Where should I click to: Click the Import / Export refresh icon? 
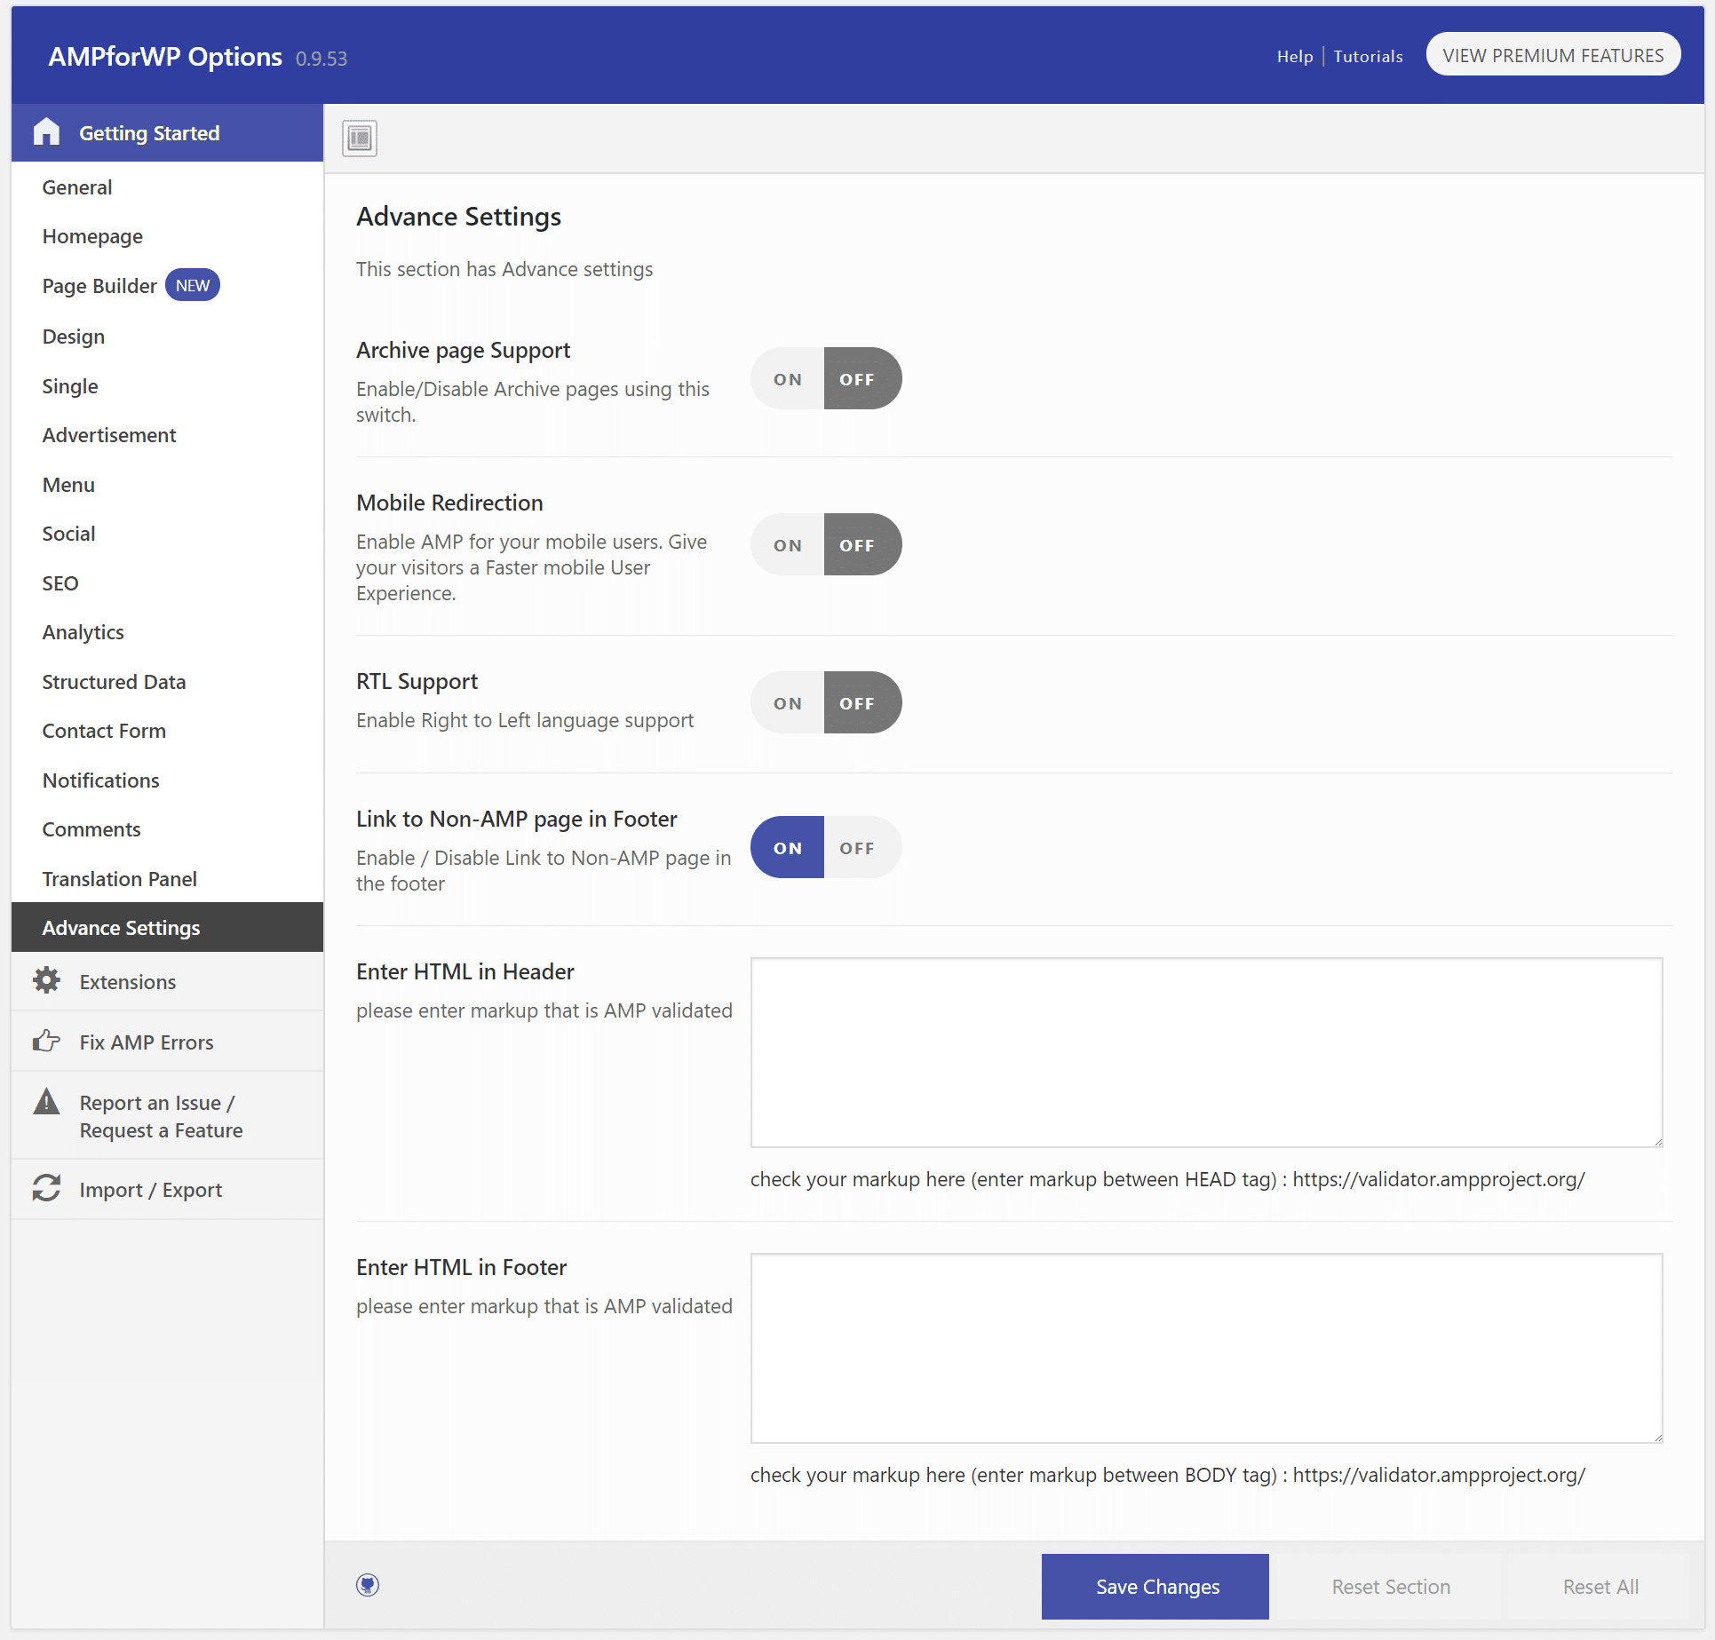coord(47,1187)
